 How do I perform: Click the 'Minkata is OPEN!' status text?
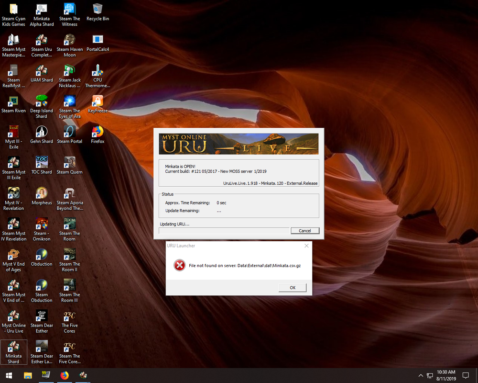180,167
